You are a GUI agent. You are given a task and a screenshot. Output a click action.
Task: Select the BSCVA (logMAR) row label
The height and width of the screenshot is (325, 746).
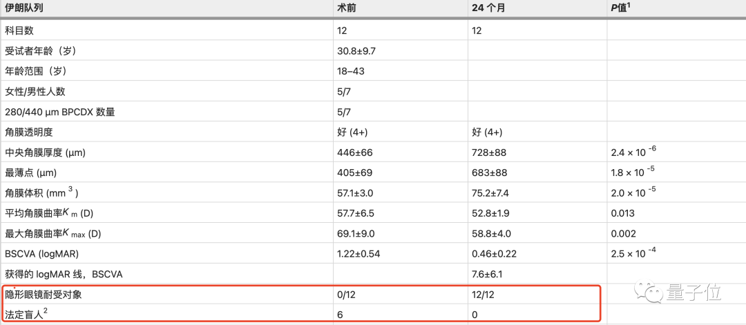point(41,254)
